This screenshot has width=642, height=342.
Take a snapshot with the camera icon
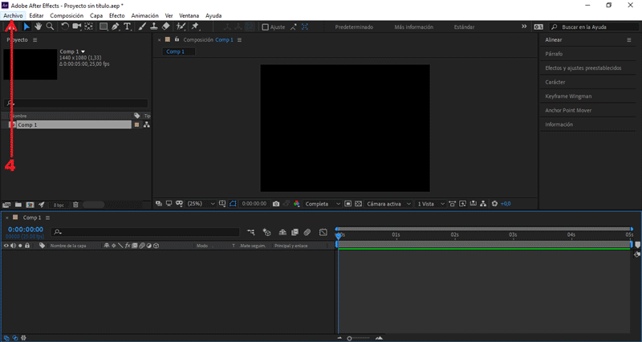point(276,204)
